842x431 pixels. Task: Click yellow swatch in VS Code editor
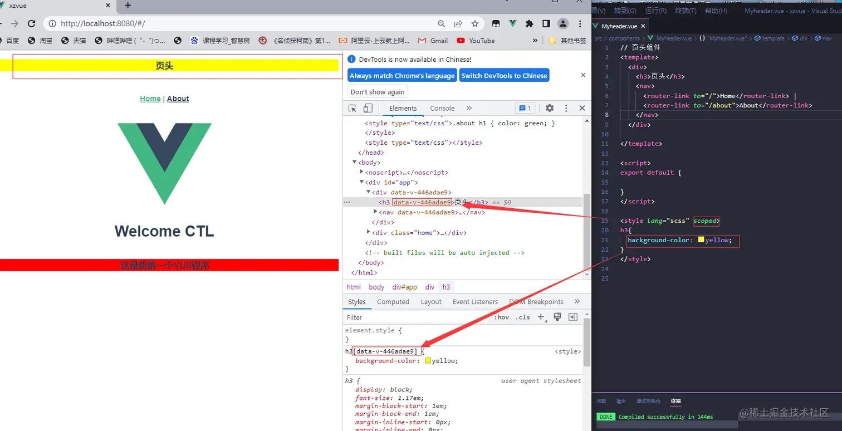(701, 240)
